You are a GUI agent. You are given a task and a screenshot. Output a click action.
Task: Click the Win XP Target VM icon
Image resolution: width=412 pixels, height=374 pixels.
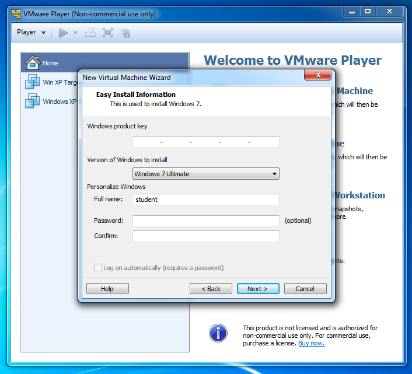[x=32, y=82]
